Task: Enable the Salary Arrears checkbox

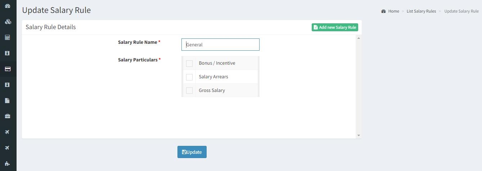Action: pyautogui.click(x=189, y=77)
